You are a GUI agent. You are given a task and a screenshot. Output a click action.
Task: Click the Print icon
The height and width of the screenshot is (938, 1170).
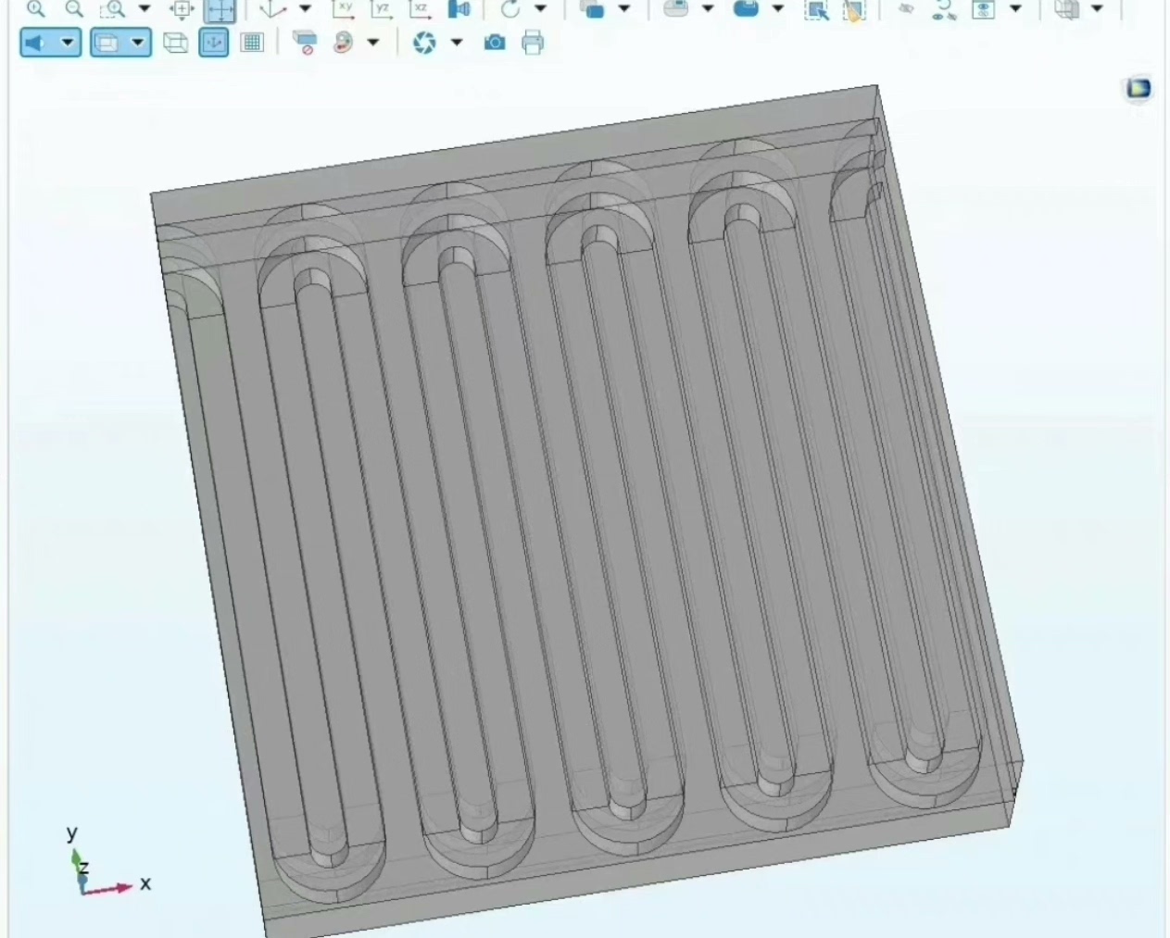point(533,43)
